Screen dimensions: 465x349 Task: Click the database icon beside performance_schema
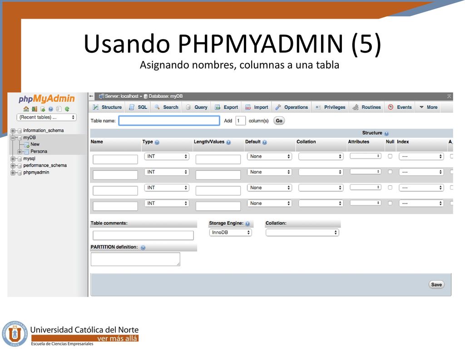pyautogui.click(x=20, y=165)
